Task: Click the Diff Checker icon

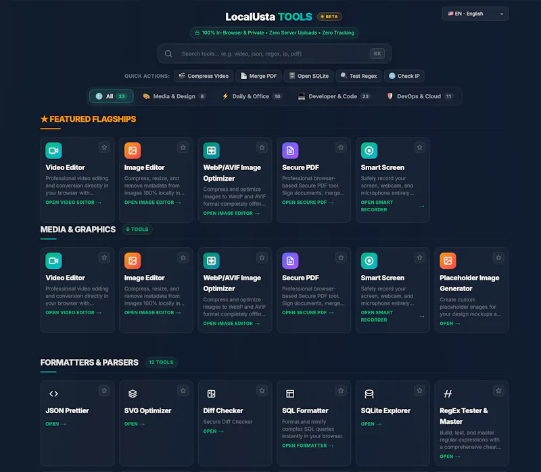Action: [x=211, y=393]
